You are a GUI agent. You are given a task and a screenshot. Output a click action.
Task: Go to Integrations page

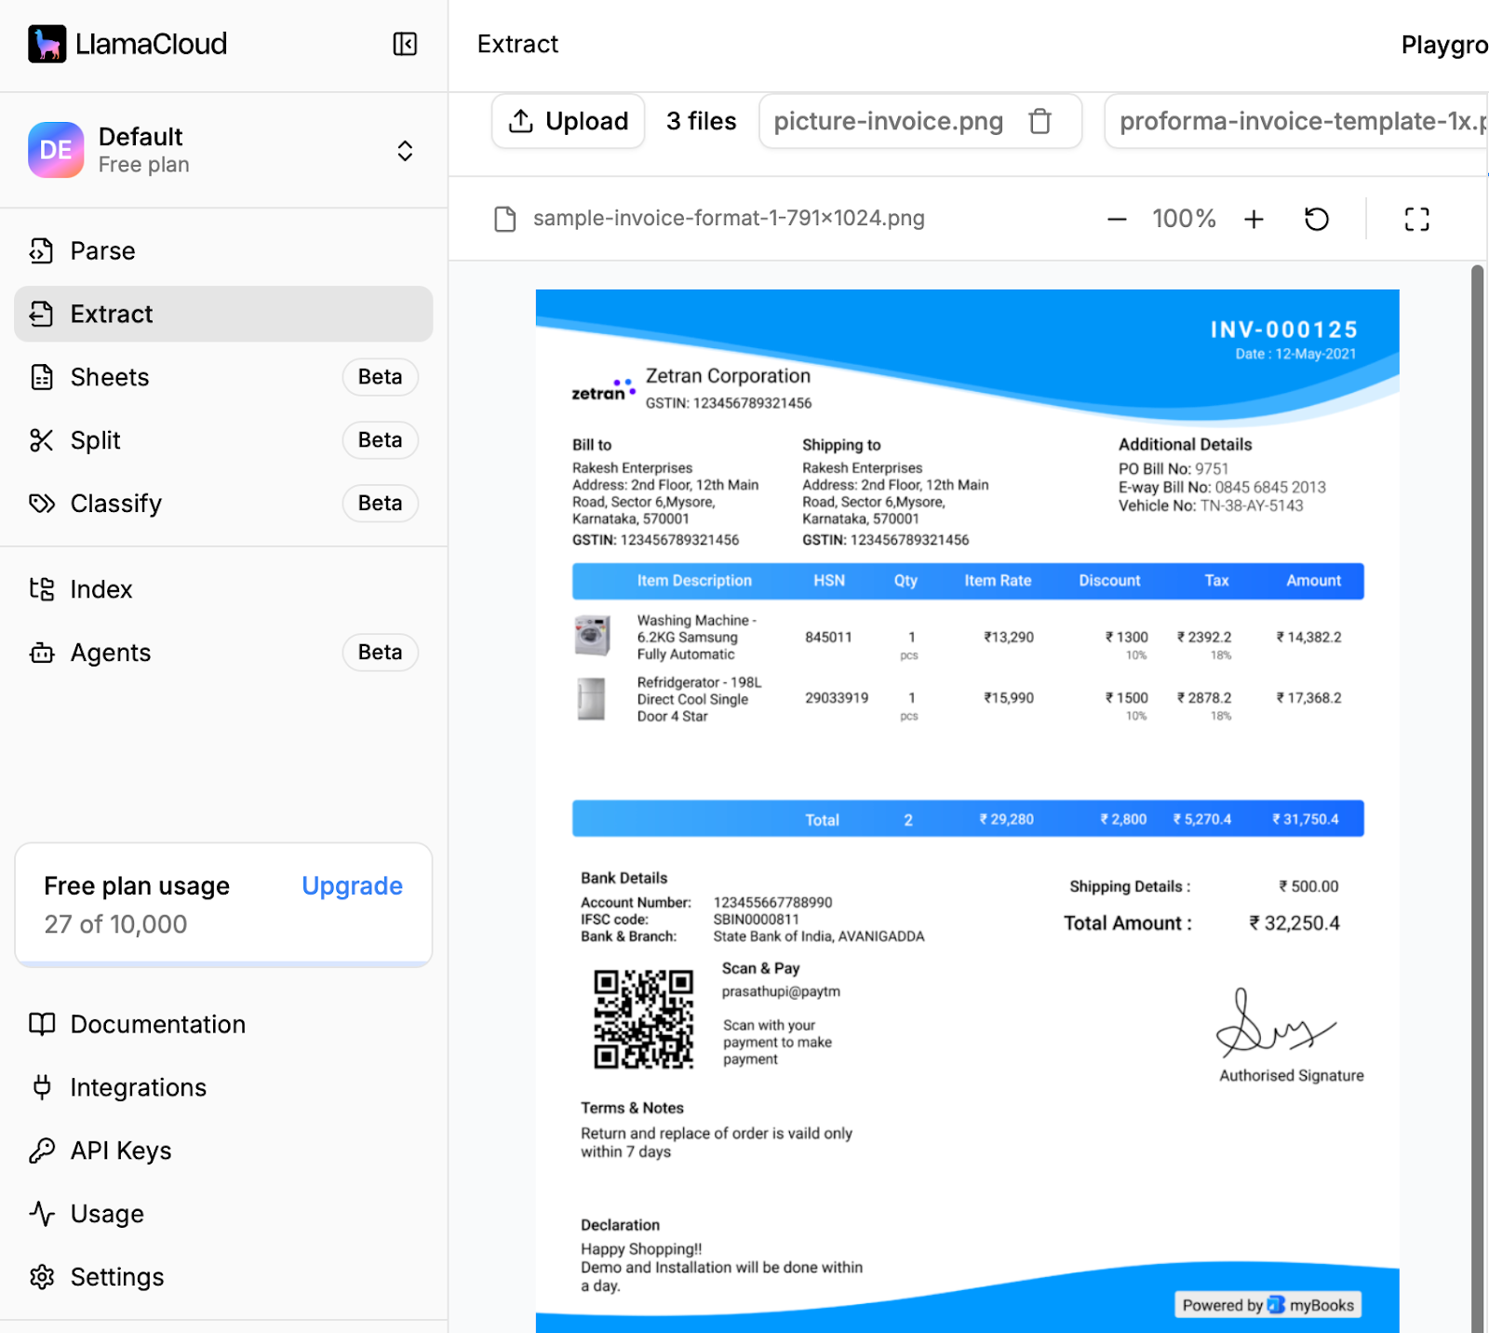coord(223,1087)
